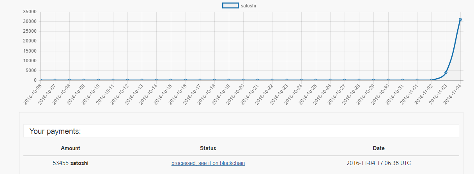The height and width of the screenshot is (174, 474).
Task: Click the 2016-11-02 data point marker
Action: pyautogui.click(x=432, y=80)
